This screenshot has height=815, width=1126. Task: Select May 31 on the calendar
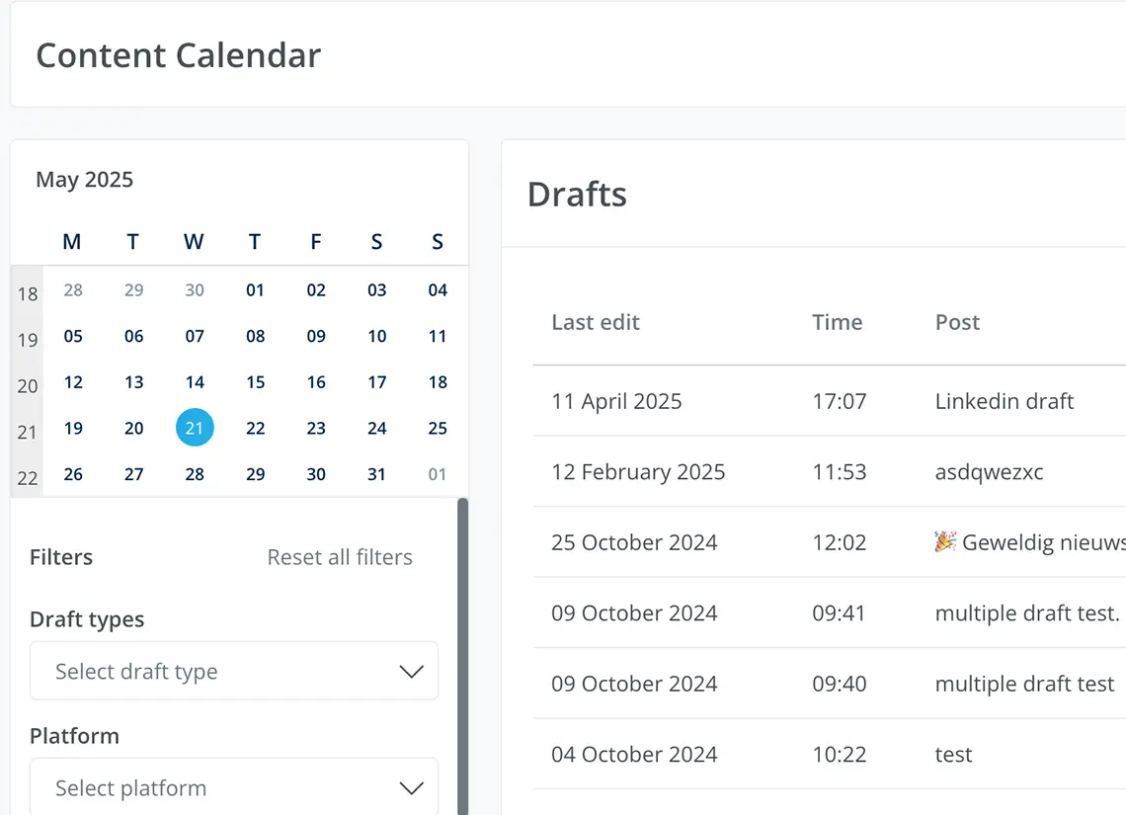click(x=376, y=474)
